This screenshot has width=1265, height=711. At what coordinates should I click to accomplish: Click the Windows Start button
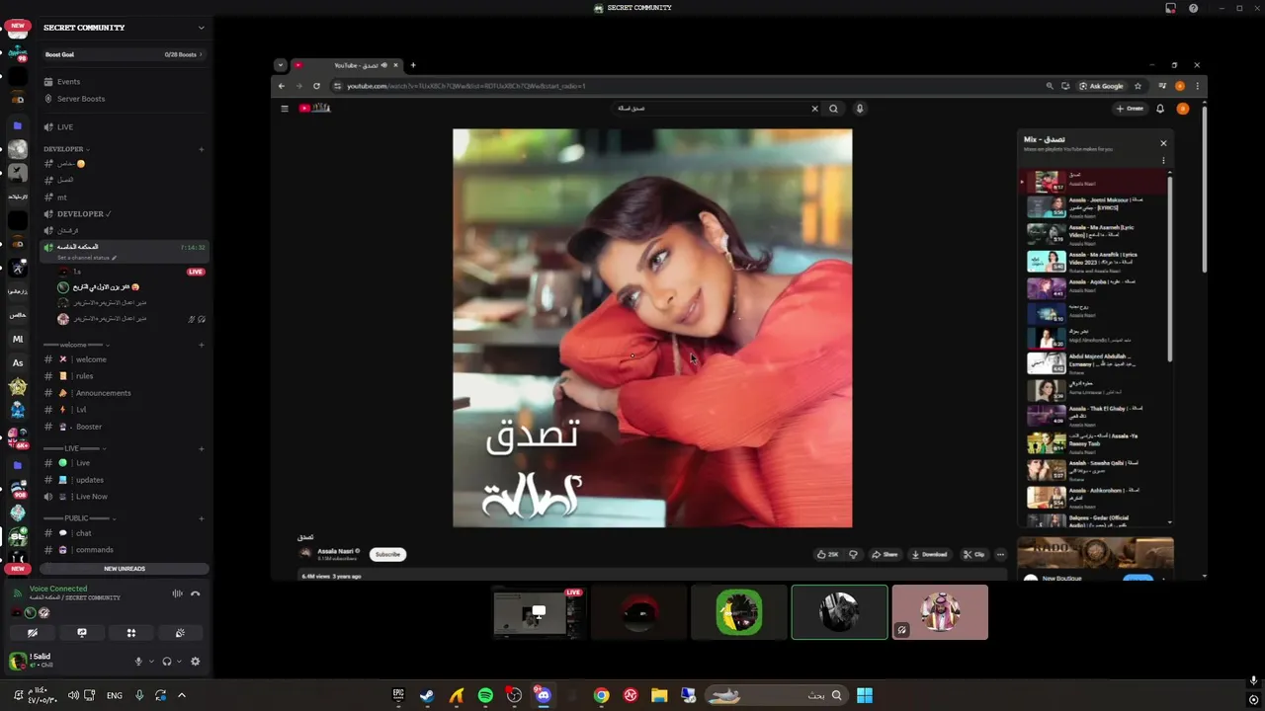[865, 695]
